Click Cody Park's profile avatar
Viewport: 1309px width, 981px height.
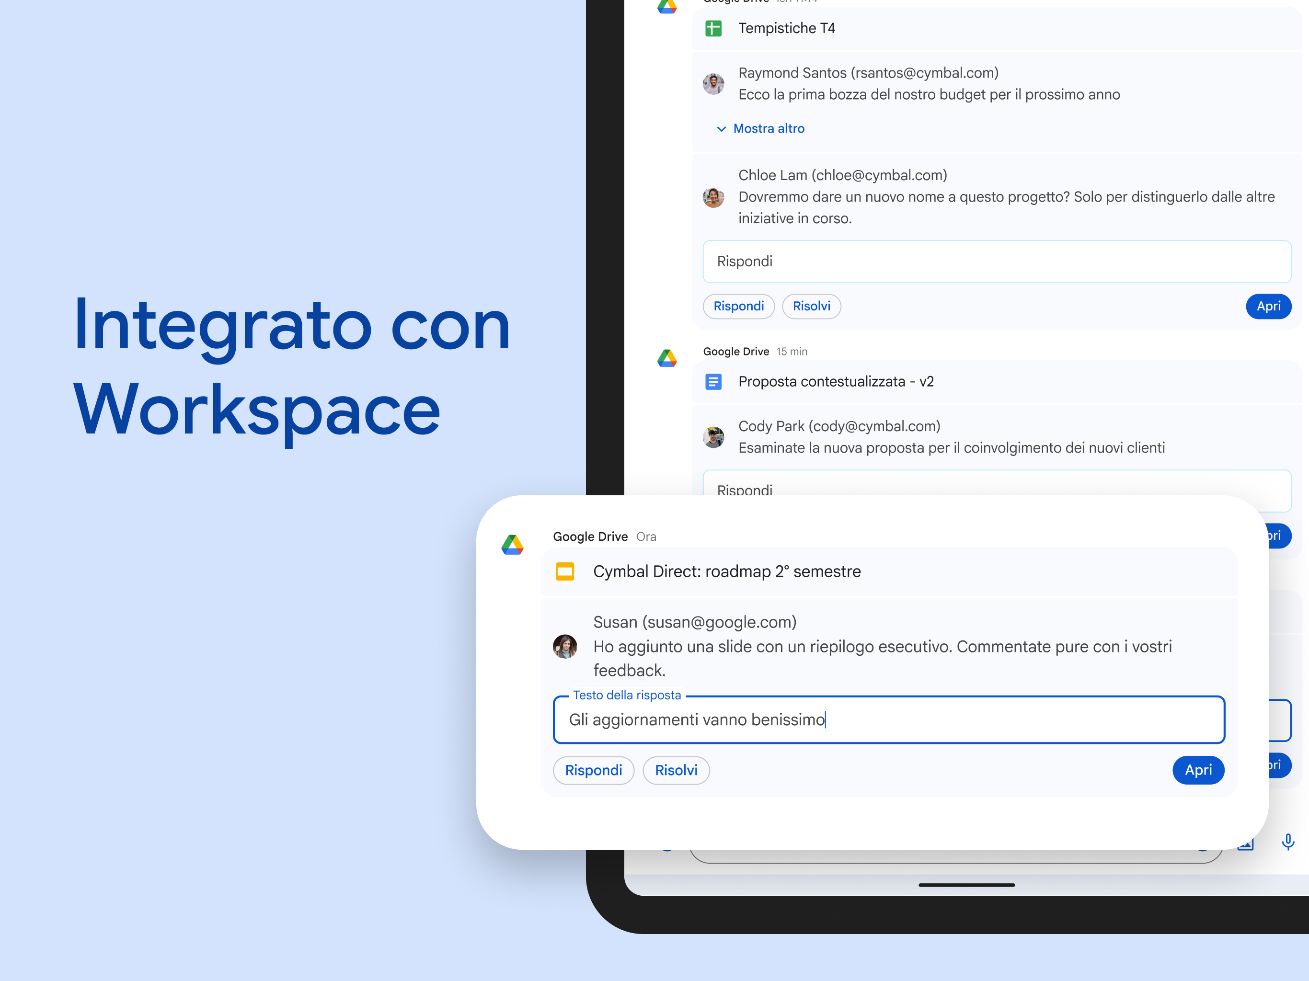tap(713, 437)
